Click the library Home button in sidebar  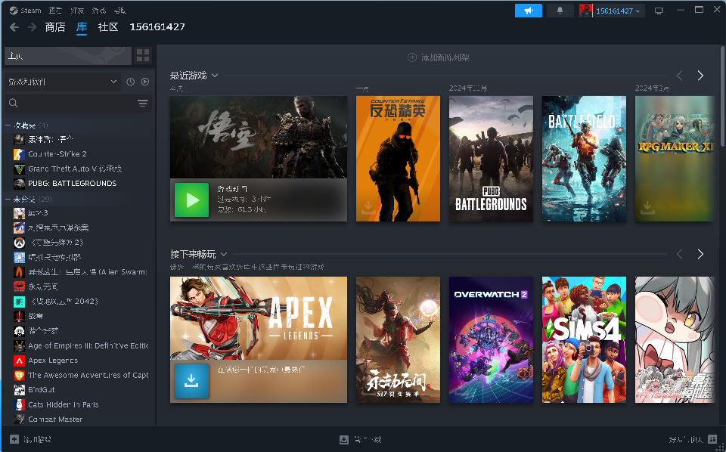(x=67, y=56)
